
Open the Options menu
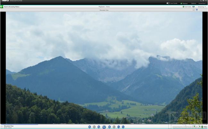(x=194, y=3)
